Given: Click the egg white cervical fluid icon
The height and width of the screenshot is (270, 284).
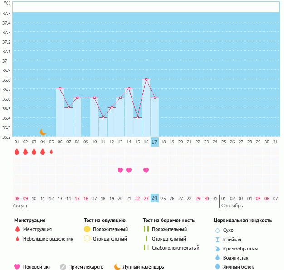Looking at the screenshot, I should 217,267.
